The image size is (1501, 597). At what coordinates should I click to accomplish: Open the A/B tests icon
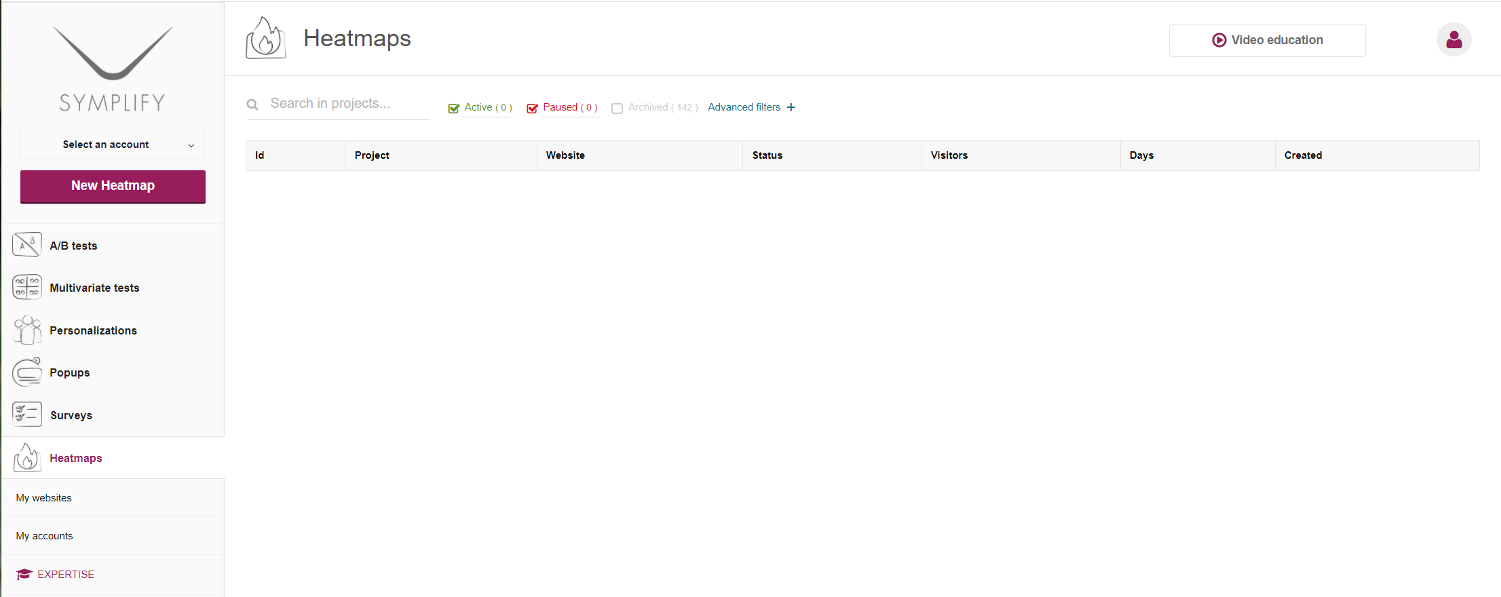point(27,245)
